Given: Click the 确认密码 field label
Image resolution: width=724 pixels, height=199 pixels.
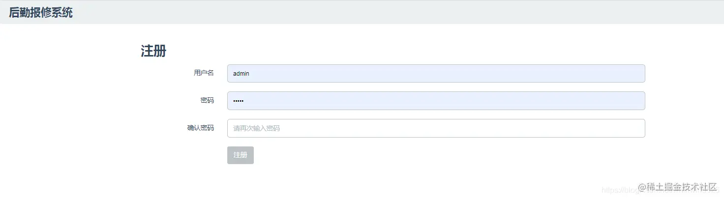Looking at the screenshot, I should [201, 128].
